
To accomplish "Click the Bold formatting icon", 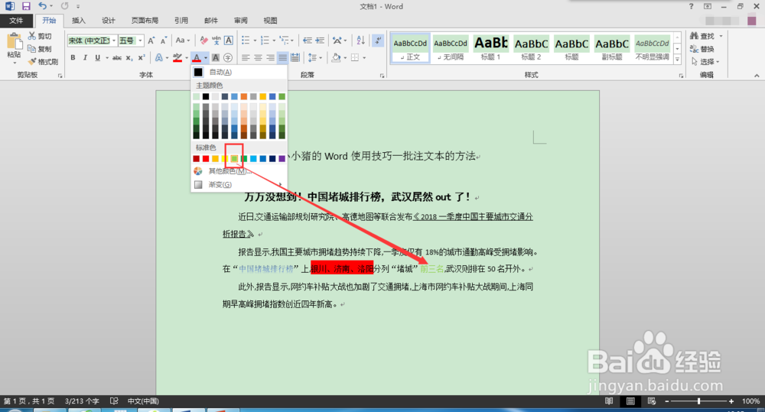I will coord(73,57).
